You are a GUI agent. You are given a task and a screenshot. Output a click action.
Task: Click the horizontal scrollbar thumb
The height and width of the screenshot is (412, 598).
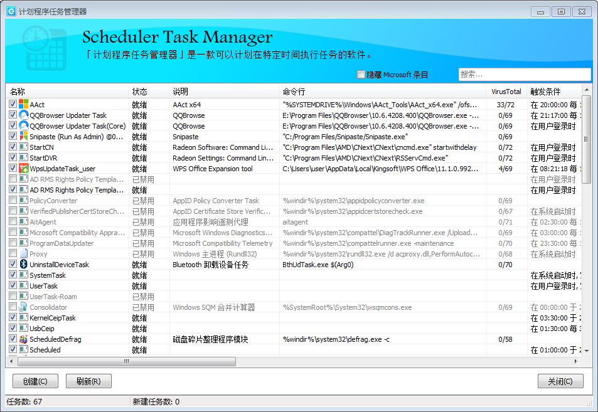127,362
